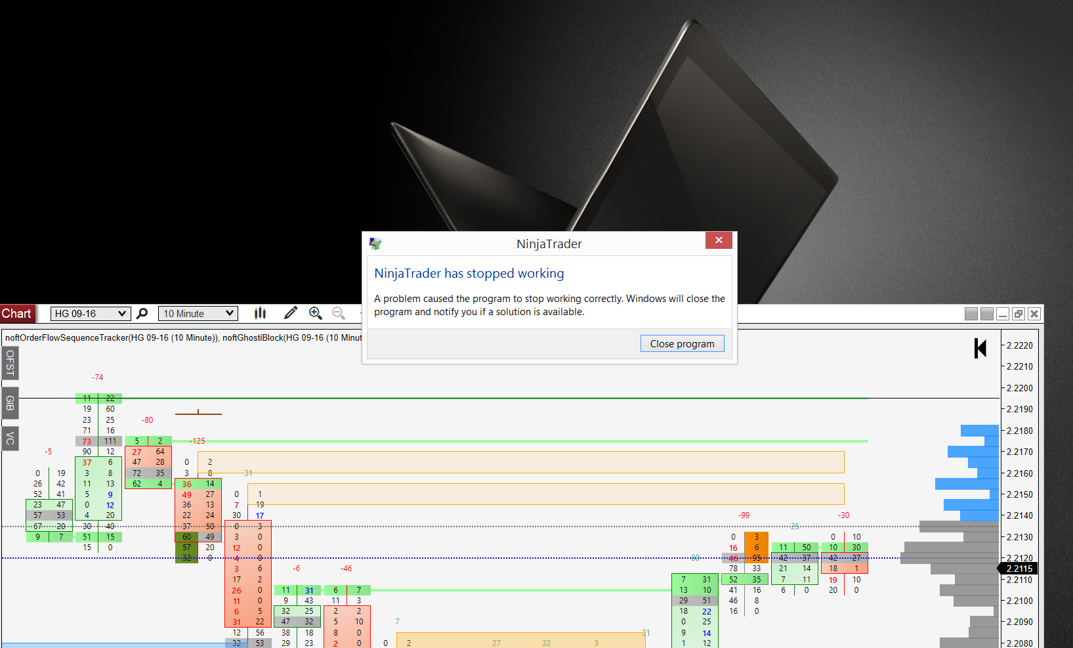Open the HG 09-16 instrument dropdown
The height and width of the screenshot is (648, 1073).
(91, 314)
